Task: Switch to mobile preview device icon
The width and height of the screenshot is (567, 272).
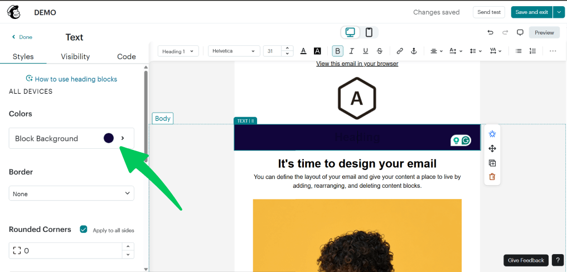Action: pos(369,32)
